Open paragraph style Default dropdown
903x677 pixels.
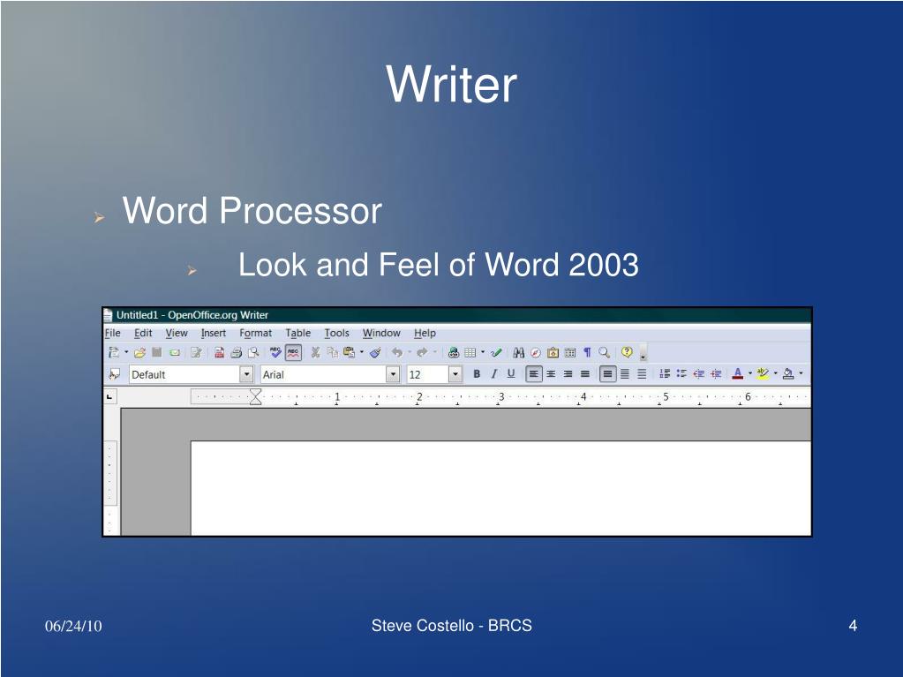[246, 375]
